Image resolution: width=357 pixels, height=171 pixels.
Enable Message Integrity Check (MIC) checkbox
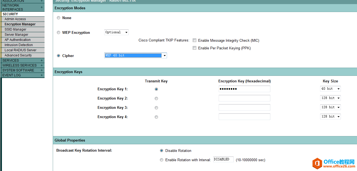pyautogui.click(x=195, y=40)
